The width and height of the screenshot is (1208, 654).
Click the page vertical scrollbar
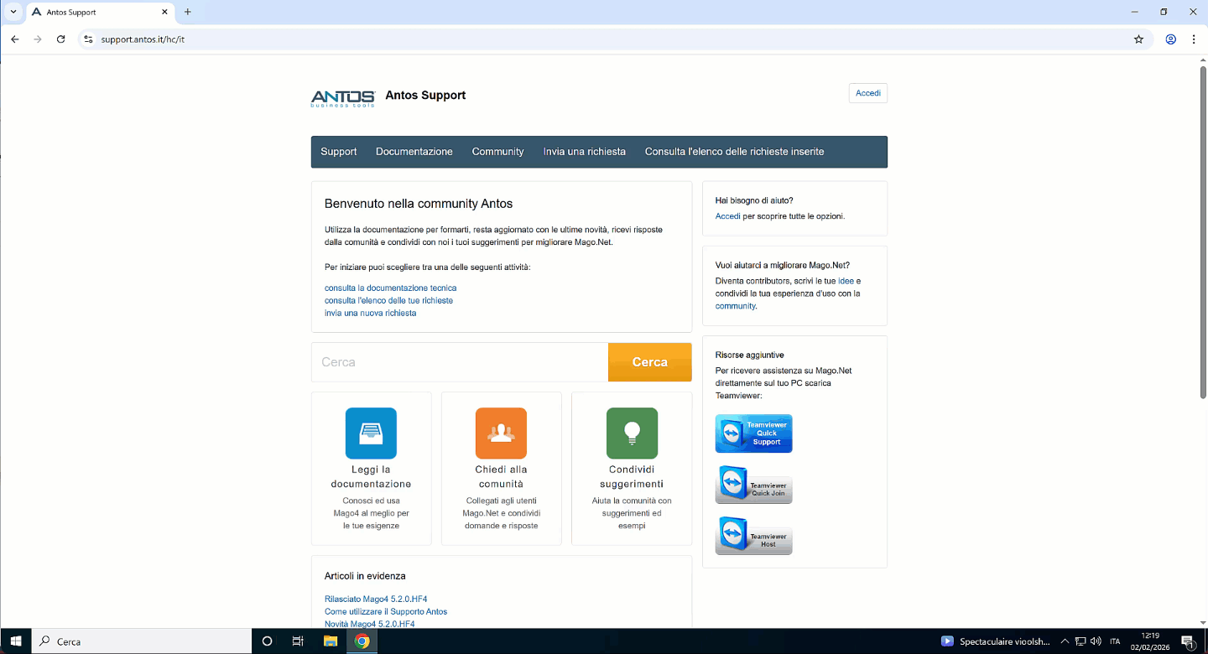click(1202, 231)
